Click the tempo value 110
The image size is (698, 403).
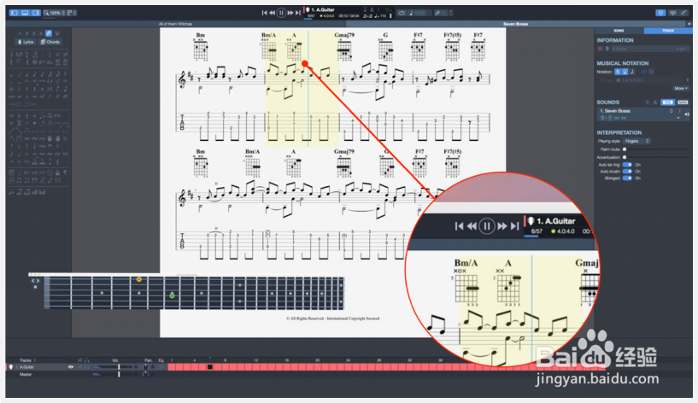pyautogui.click(x=383, y=16)
